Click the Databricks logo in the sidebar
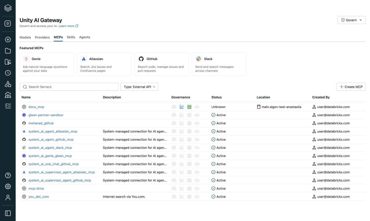The width and height of the screenshot is (370, 221). coord(8,8)
